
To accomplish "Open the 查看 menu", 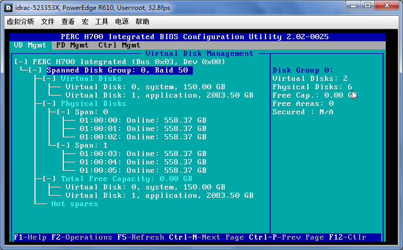I will pyautogui.click(x=68, y=21).
